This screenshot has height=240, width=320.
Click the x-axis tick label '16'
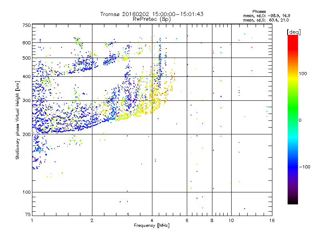272,220
